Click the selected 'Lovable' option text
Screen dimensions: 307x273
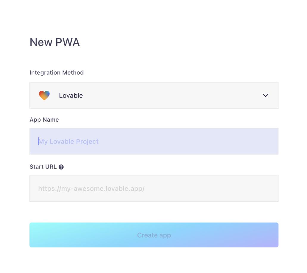click(71, 95)
